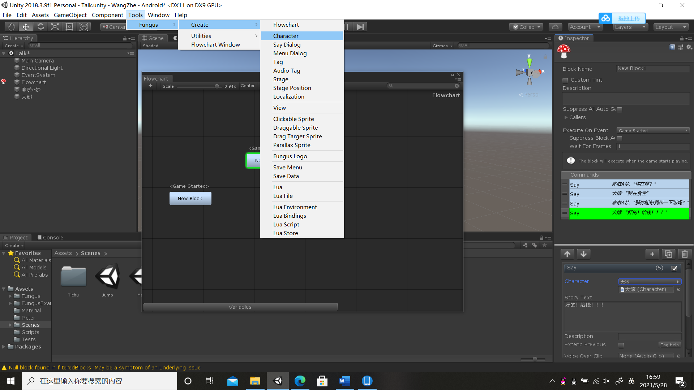This screenshot has width=694, height=390.
Task: Choose Say Dialog menu entry
Action: (x=287, y=44)
